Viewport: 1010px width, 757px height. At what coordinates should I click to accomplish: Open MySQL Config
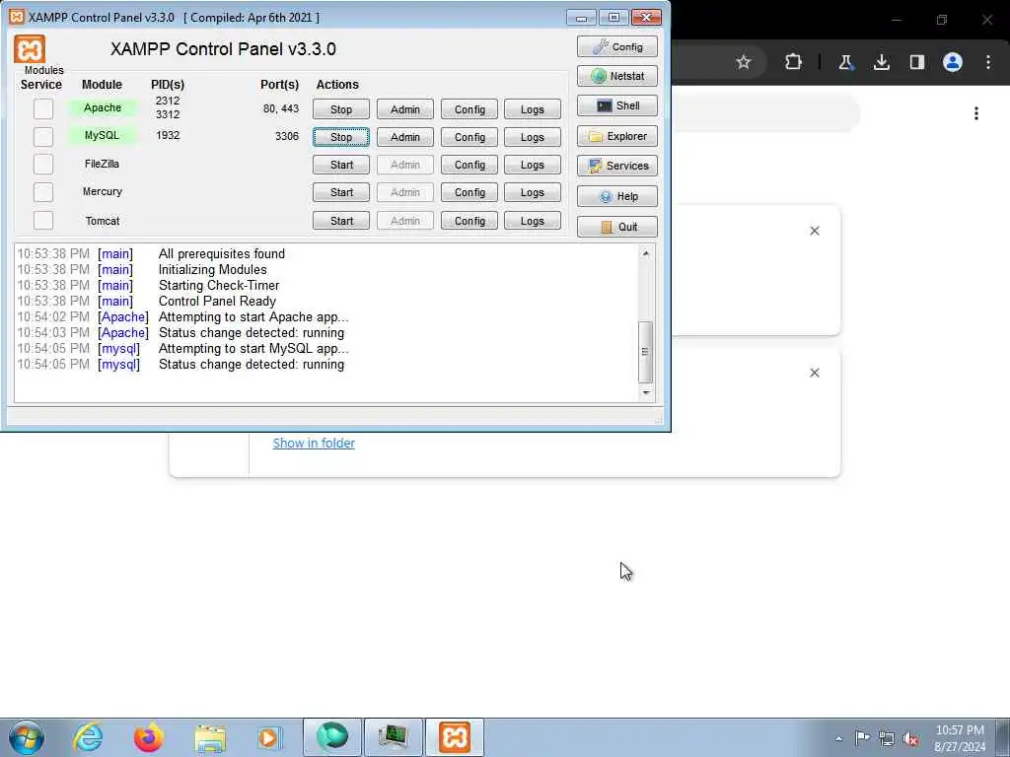pos(469,137)
